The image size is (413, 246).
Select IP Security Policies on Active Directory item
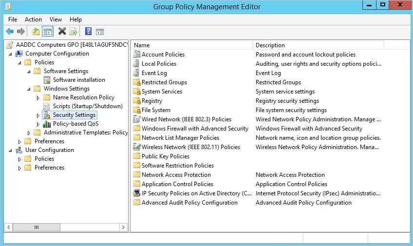coord(197,193)
